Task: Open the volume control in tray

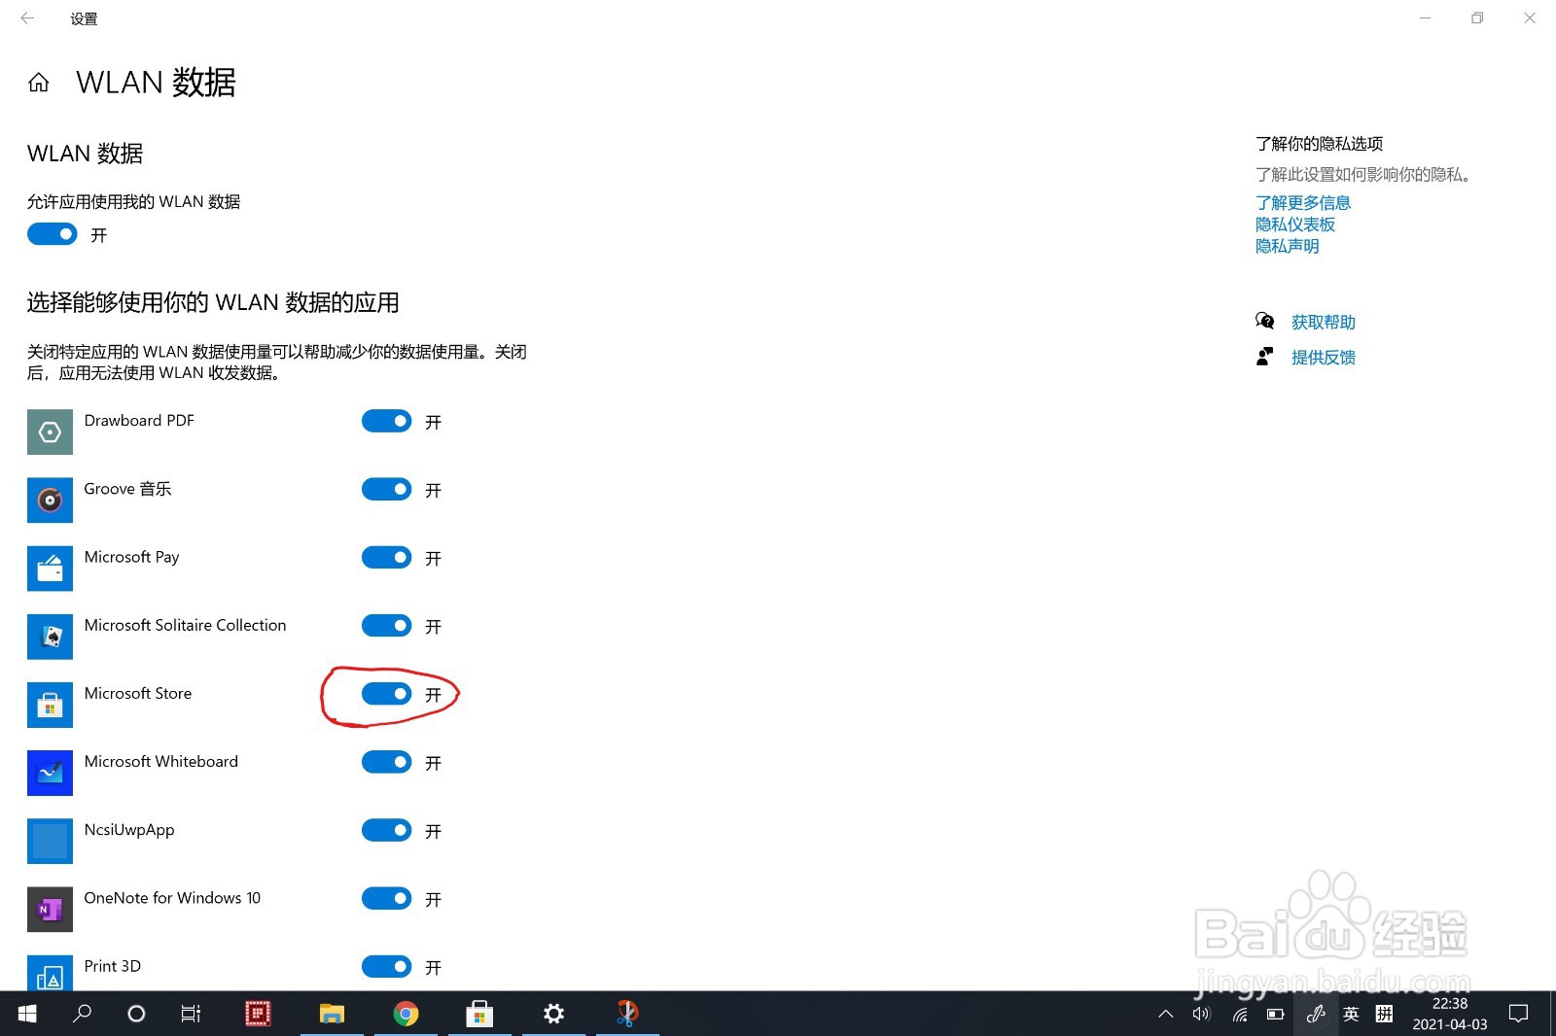Action: click(x=1202, y=1014)
